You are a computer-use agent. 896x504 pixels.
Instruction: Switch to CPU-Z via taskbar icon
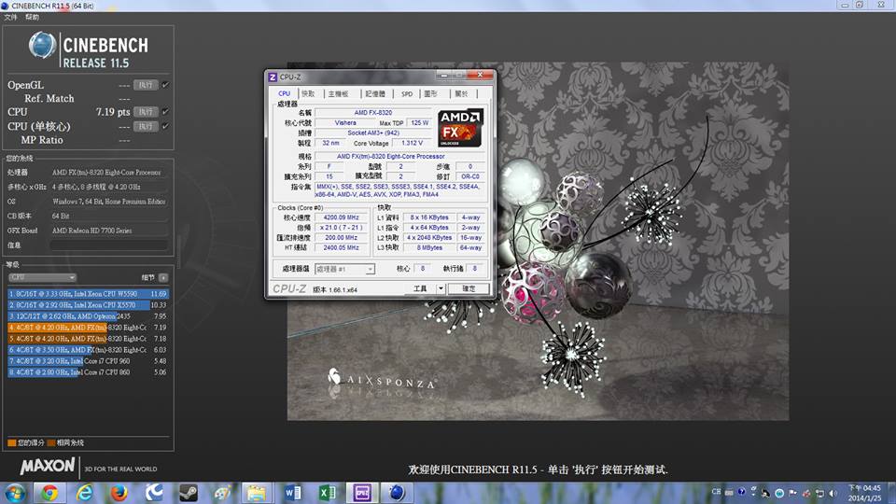(362, 493)
